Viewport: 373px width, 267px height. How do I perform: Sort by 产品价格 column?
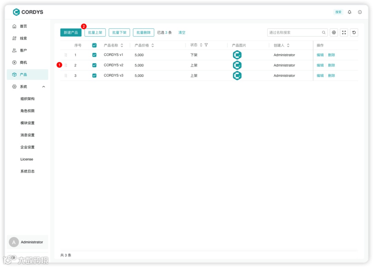coord(153,46)
